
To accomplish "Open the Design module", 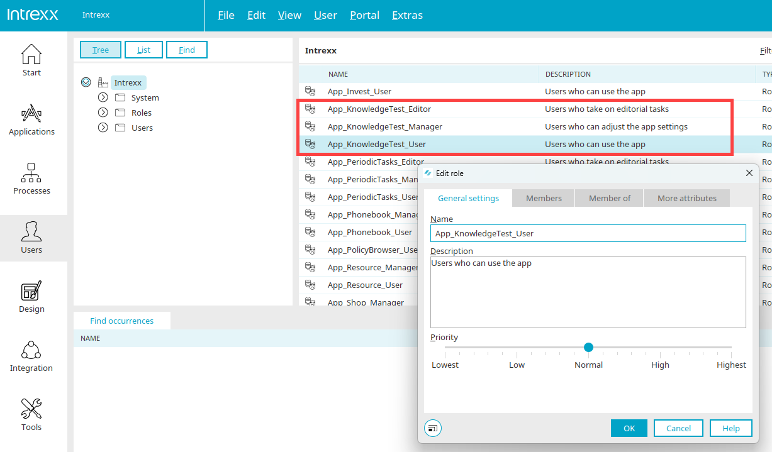I will (31, 297).
